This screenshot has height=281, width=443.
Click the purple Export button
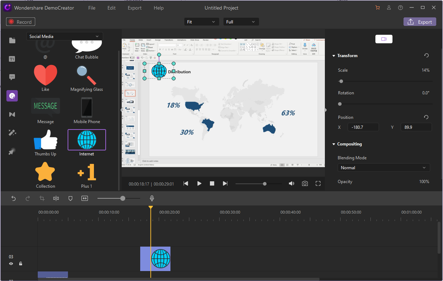point(420,22)
